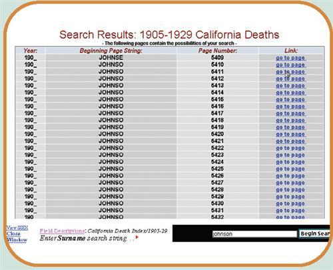Visit go to page link for 5420
The image size is (333, 270).
290,134
